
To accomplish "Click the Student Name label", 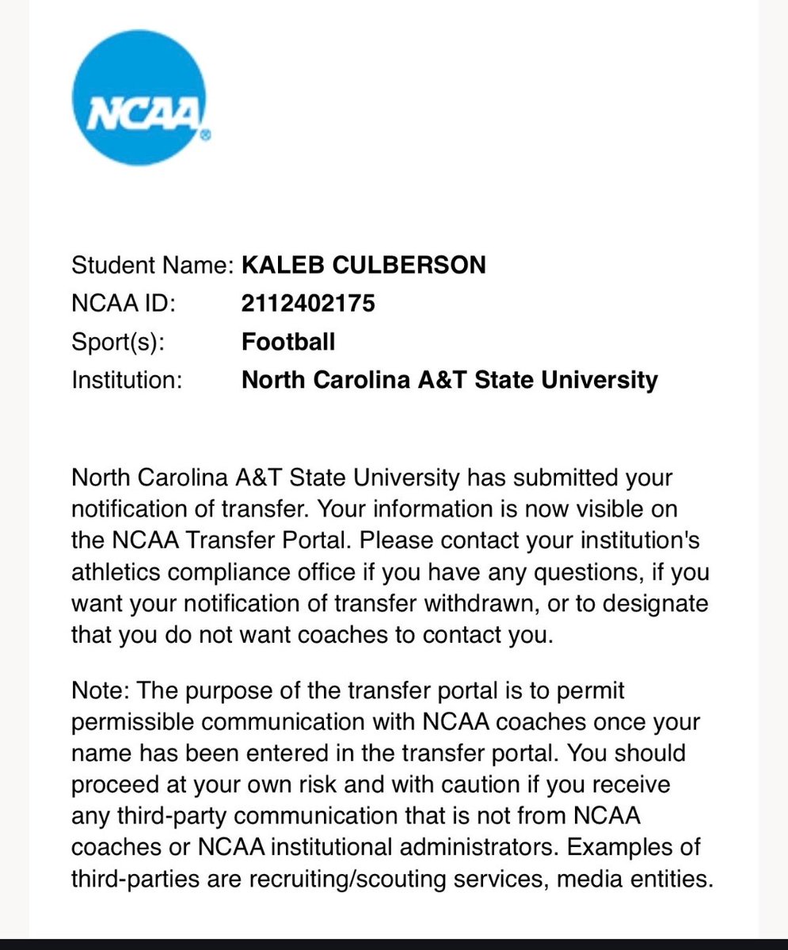I will coord(150,265).
